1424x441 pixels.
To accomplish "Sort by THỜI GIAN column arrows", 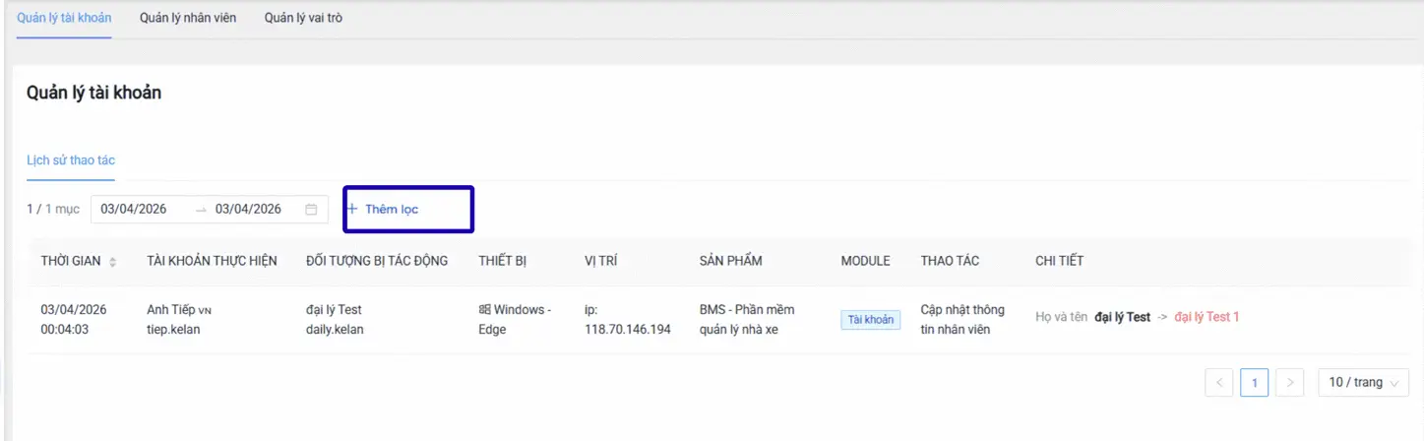I will point(112,262).
